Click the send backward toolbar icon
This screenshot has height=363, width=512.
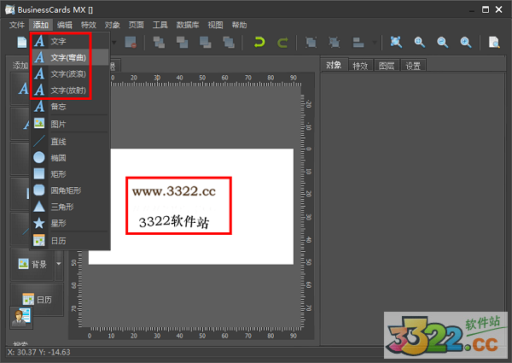click(x=206, y=43)
